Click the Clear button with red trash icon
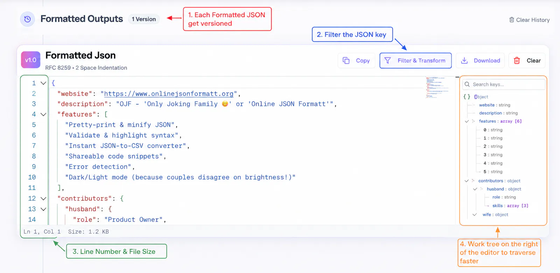The image size is (560, 273). point(527,61)
